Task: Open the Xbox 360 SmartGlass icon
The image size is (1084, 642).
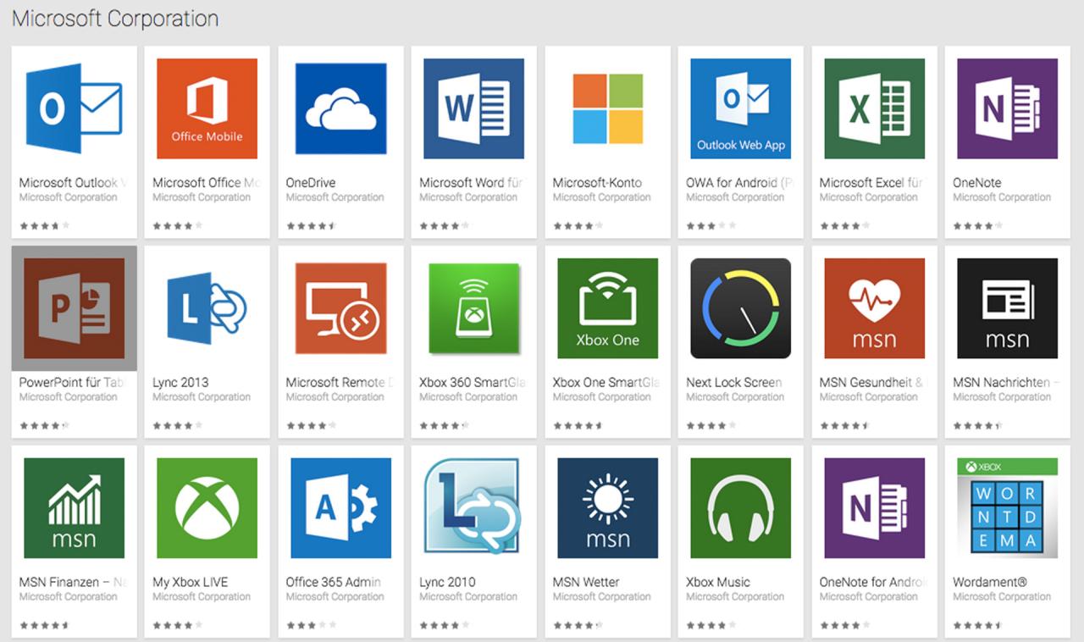Action: click(473, 308)
